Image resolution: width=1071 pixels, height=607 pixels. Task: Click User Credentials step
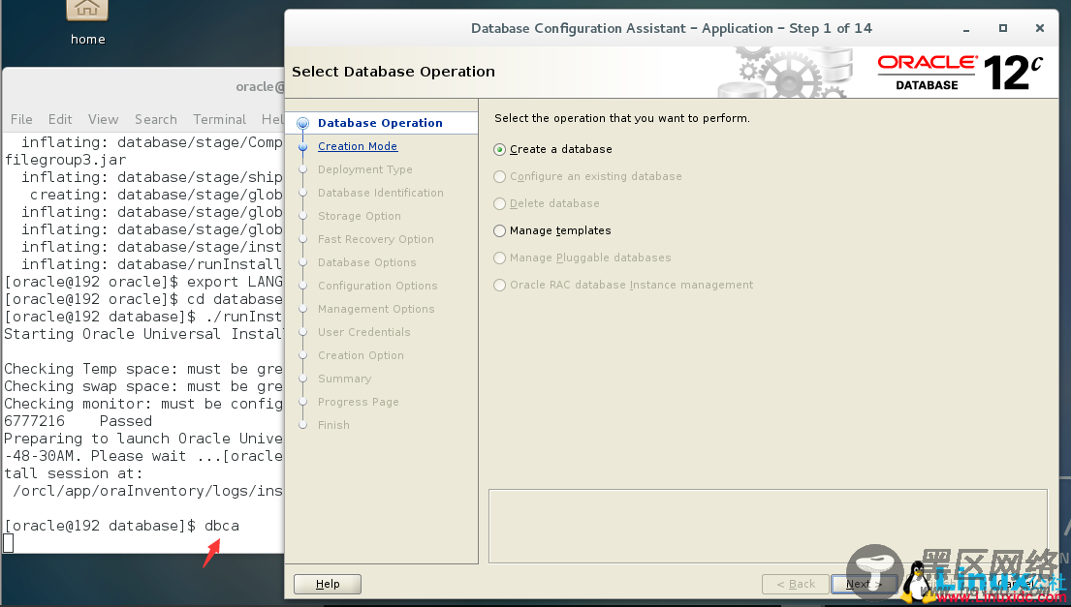(x=364, y=332)
